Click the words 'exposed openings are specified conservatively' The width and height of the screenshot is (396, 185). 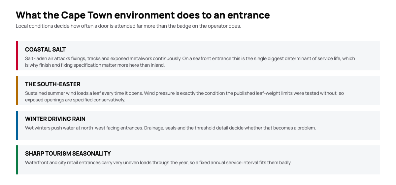click(75, 100)
